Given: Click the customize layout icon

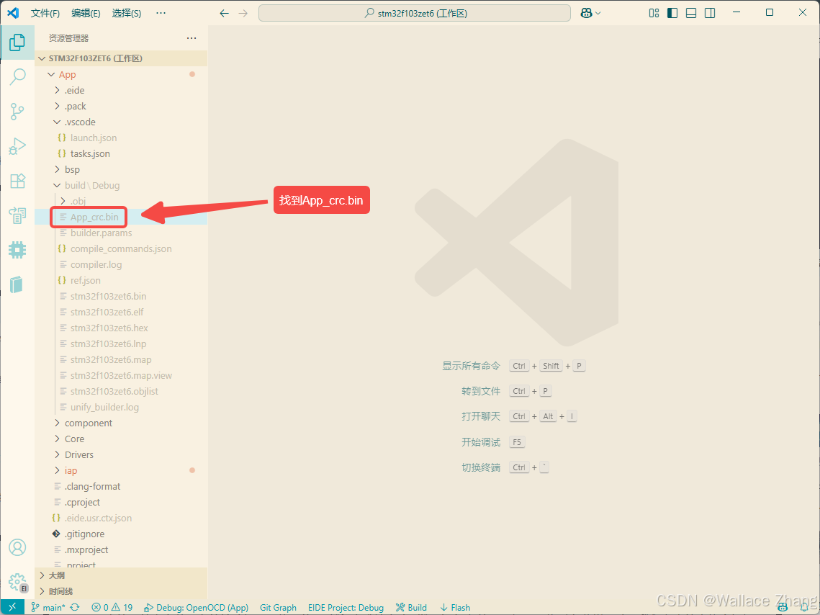Looking at the screenshot, I should pos(654,13).
